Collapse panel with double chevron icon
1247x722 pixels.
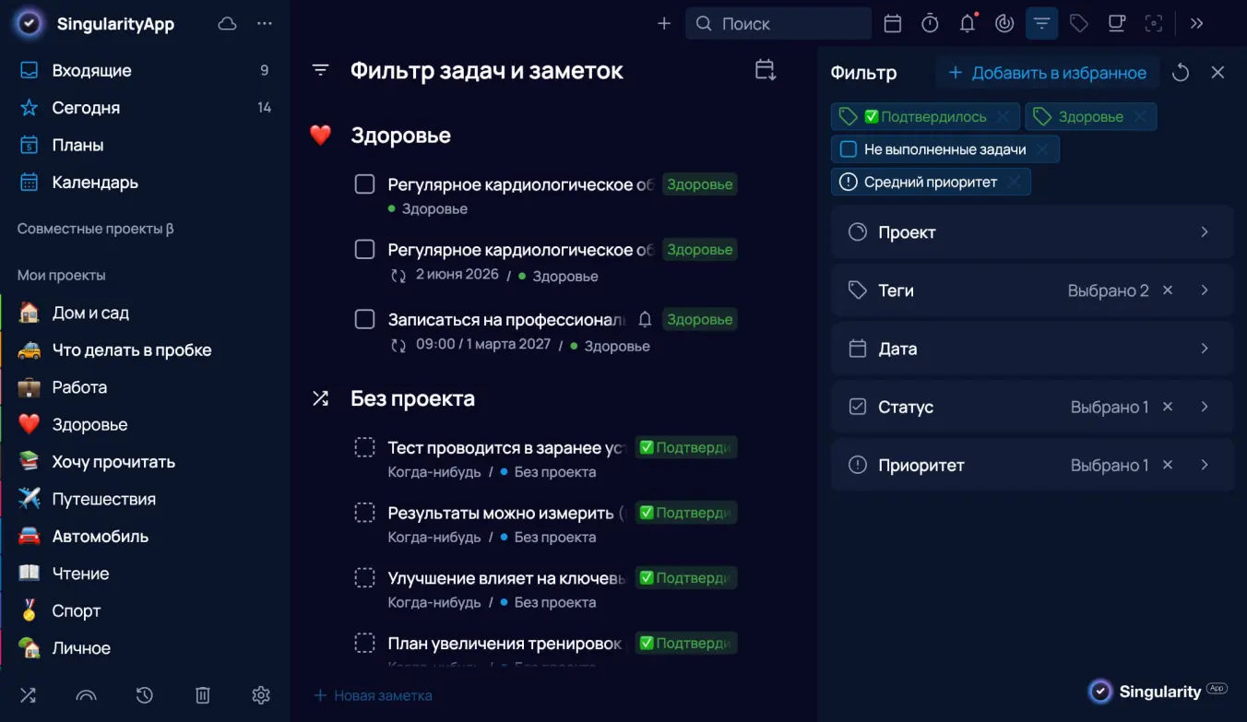(1197, 24)
